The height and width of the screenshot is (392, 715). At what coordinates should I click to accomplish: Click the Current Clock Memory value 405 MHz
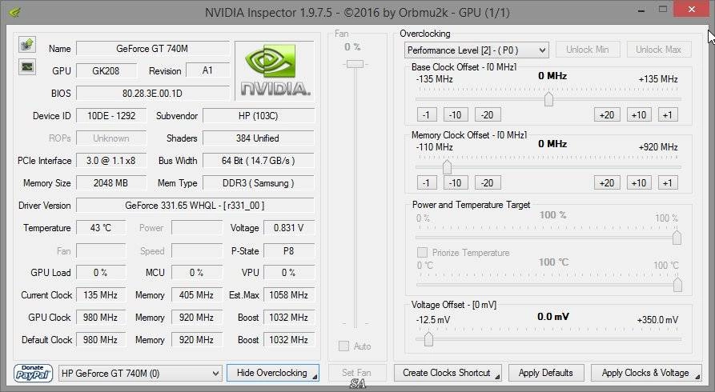[x=197, y=295]
